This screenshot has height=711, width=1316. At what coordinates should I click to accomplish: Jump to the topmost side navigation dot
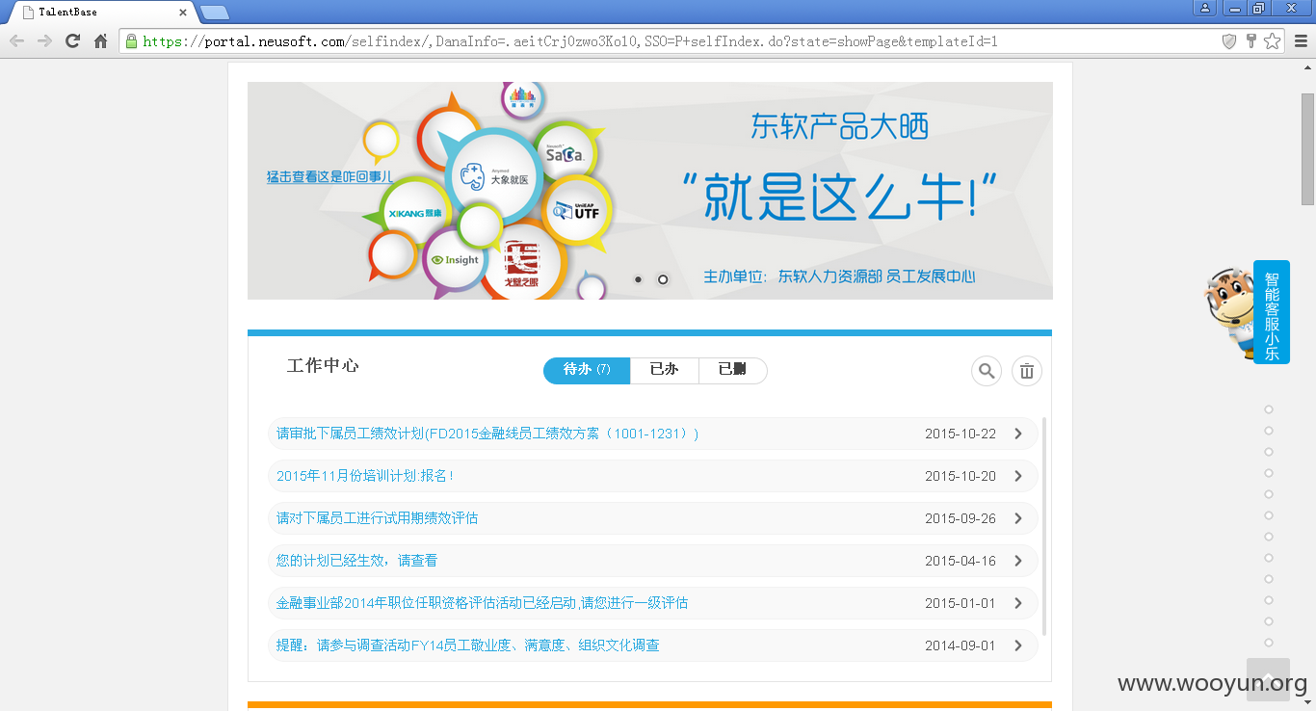[x=1269, y=409]
